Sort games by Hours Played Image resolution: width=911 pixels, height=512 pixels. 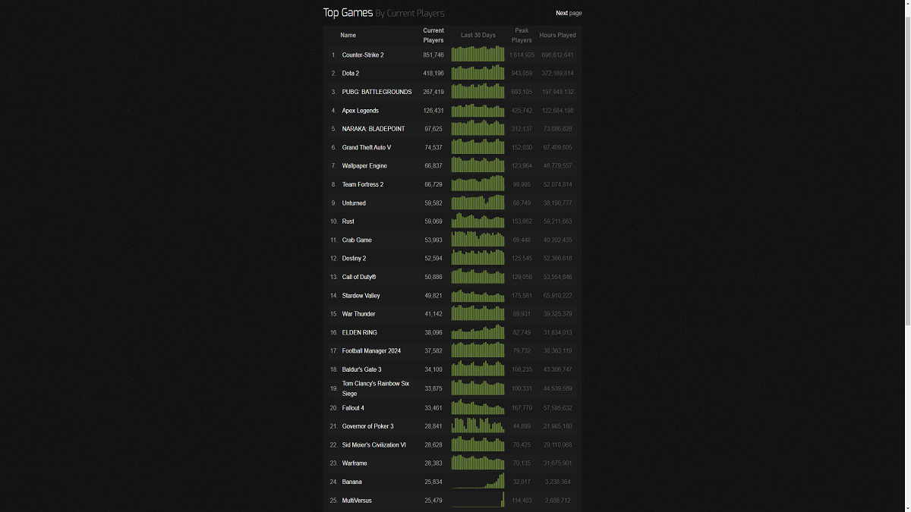tap(557, 35)
